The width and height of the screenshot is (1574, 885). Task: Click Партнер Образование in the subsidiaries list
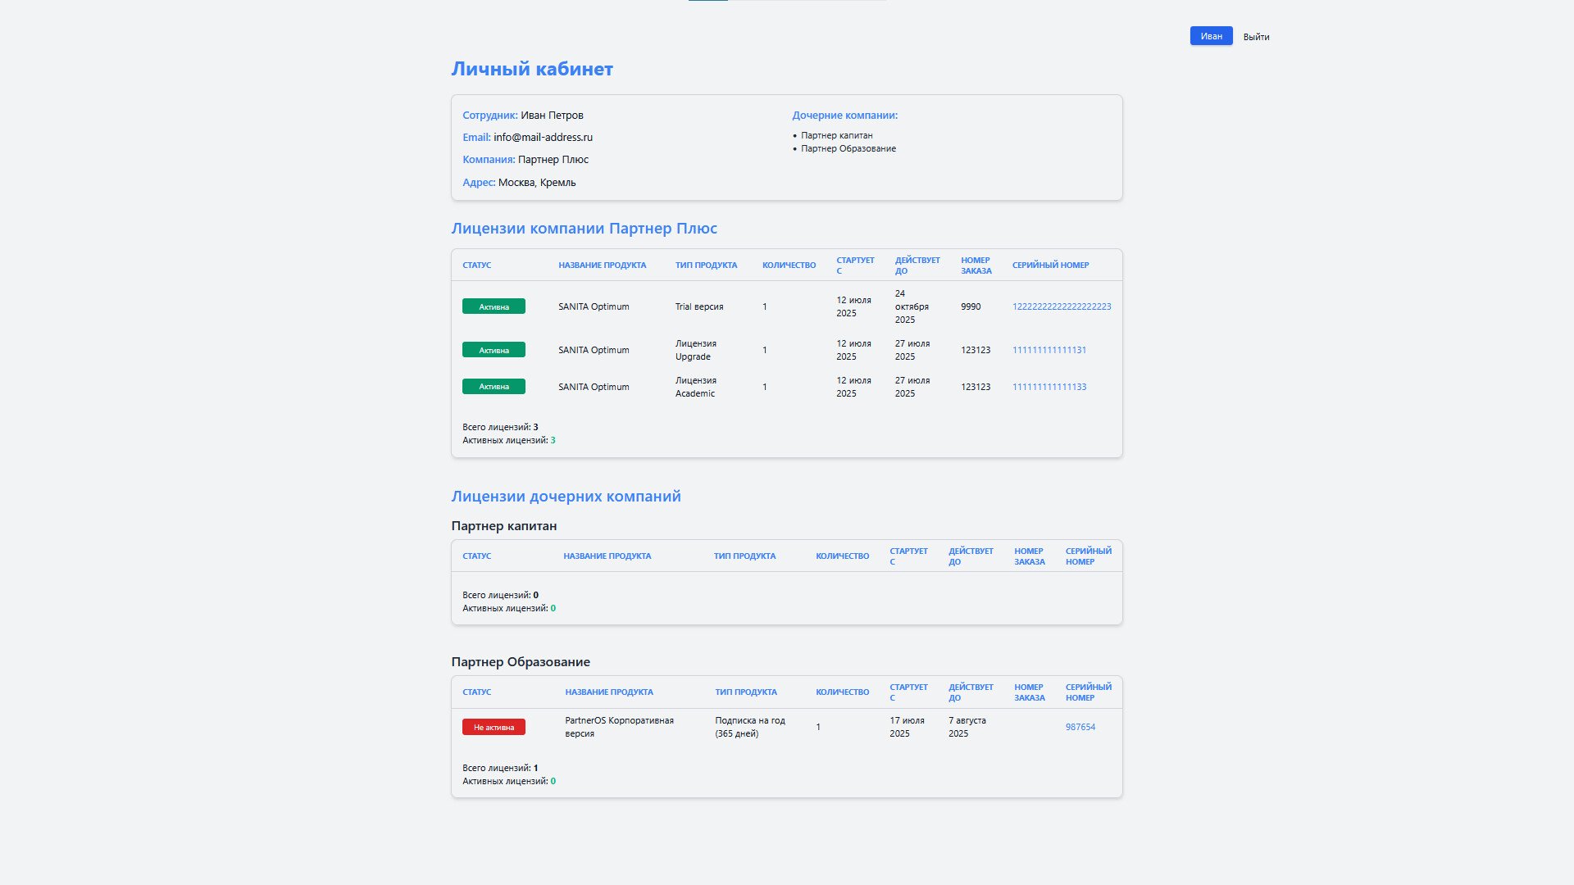(x=848, y=148)
